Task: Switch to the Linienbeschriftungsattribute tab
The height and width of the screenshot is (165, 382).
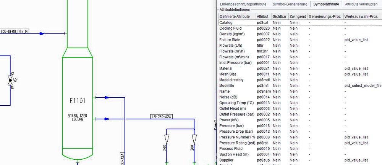Action: [243, 4]
